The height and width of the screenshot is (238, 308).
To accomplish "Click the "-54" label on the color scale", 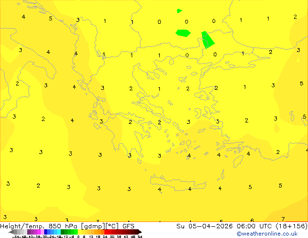I will pos(16,237).
